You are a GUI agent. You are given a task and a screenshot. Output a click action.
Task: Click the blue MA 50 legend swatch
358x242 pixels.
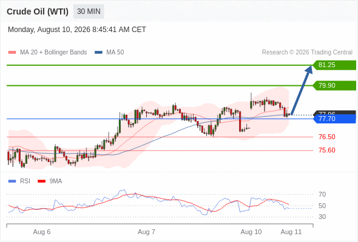pos(98,53)
